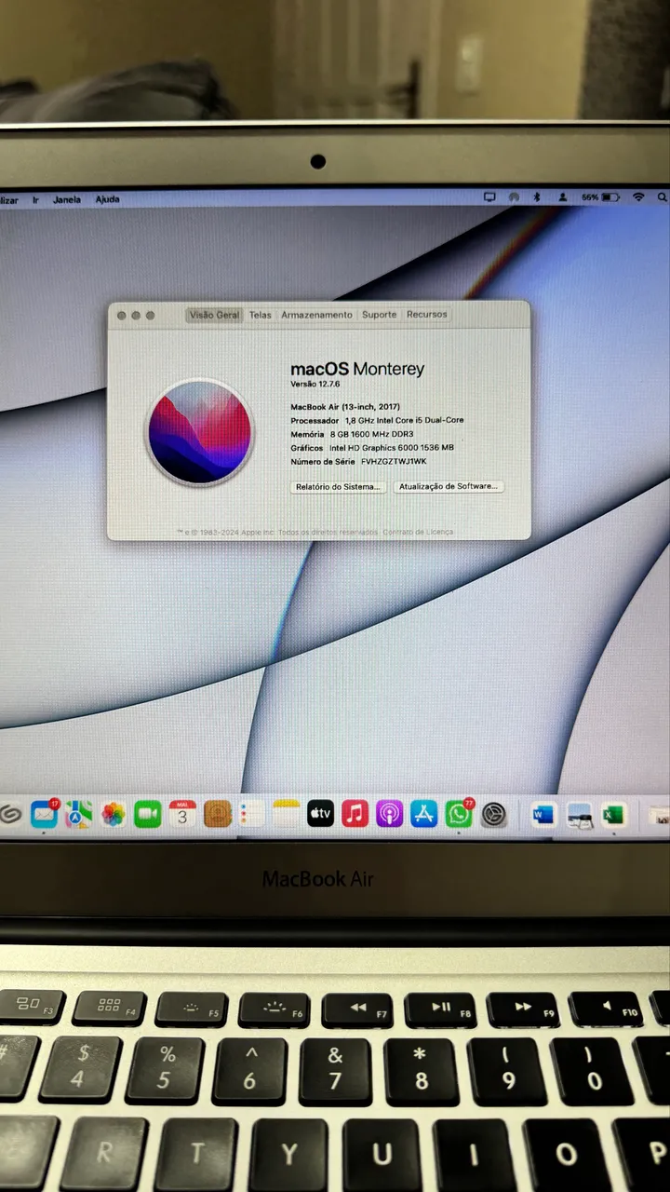This screenshot has height=1192, width=670.
Task: Click the macOS Monterey artwork circle
Action: (200, 431)
